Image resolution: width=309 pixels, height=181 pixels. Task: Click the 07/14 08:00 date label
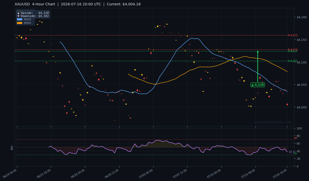249,174
